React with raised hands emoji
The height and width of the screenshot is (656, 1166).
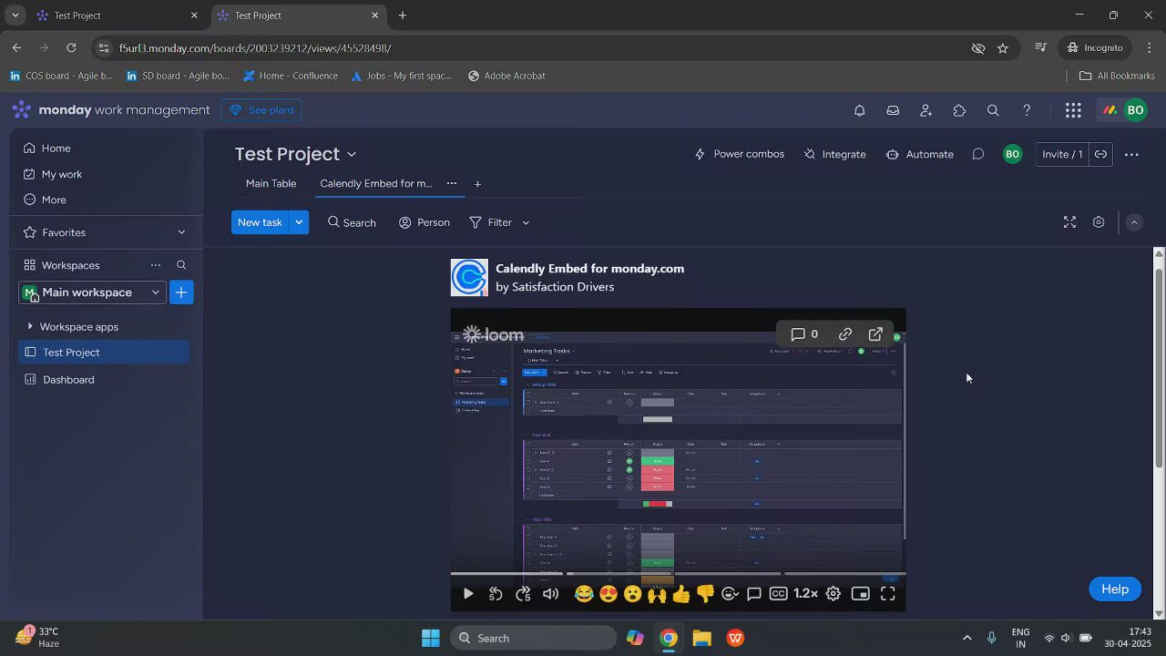tap(657, 594)
